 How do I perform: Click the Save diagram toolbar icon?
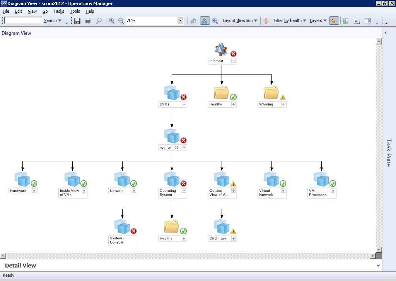77,21
